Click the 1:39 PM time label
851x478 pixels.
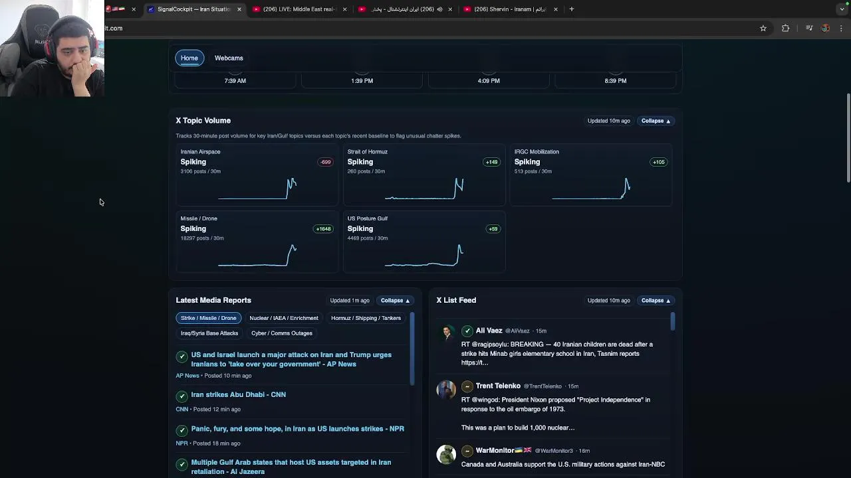pos(362,81)
